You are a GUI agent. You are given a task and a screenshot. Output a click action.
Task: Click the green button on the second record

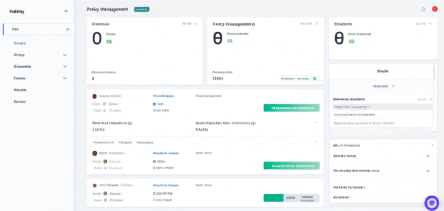pyautogui.click(x=291, y=165)
